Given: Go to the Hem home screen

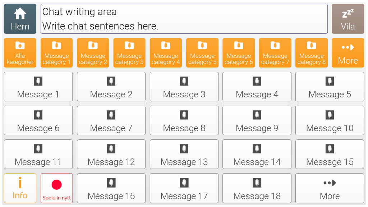Looking at the screenshot, I should click(x=20, y=19).
